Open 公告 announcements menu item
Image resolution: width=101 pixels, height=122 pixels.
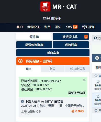pos(69,27)
